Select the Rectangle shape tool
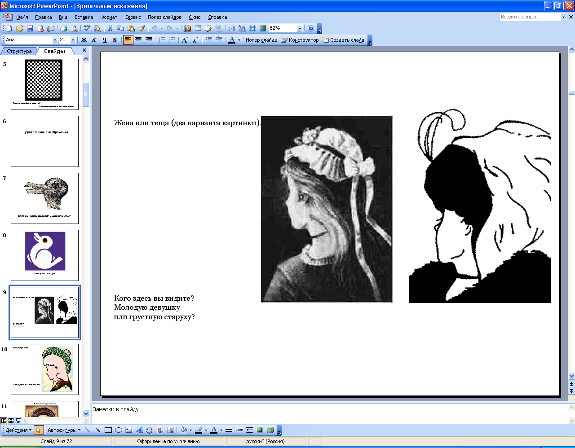This screenshot has height=448, width=575. tap(108, 430)
